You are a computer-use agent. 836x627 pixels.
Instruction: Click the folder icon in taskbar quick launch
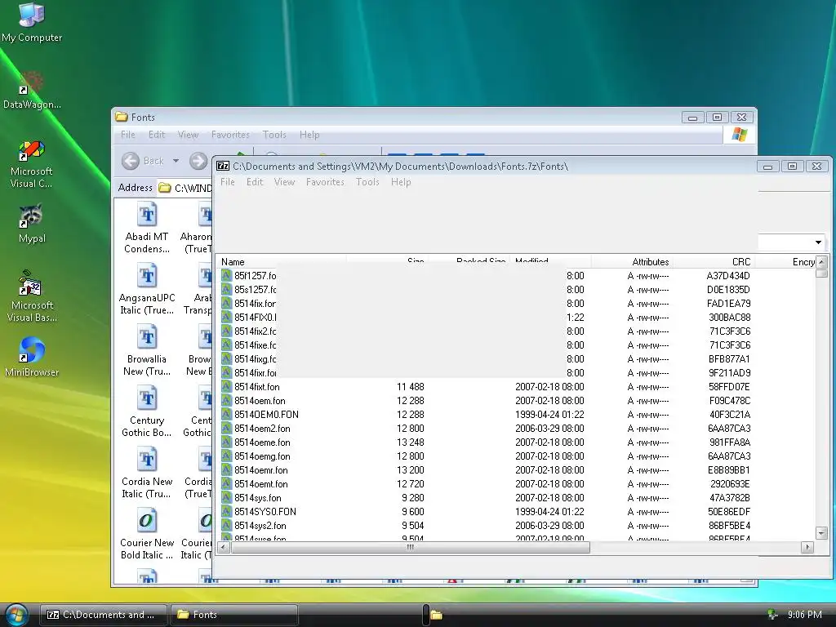[x=436, y=616]
